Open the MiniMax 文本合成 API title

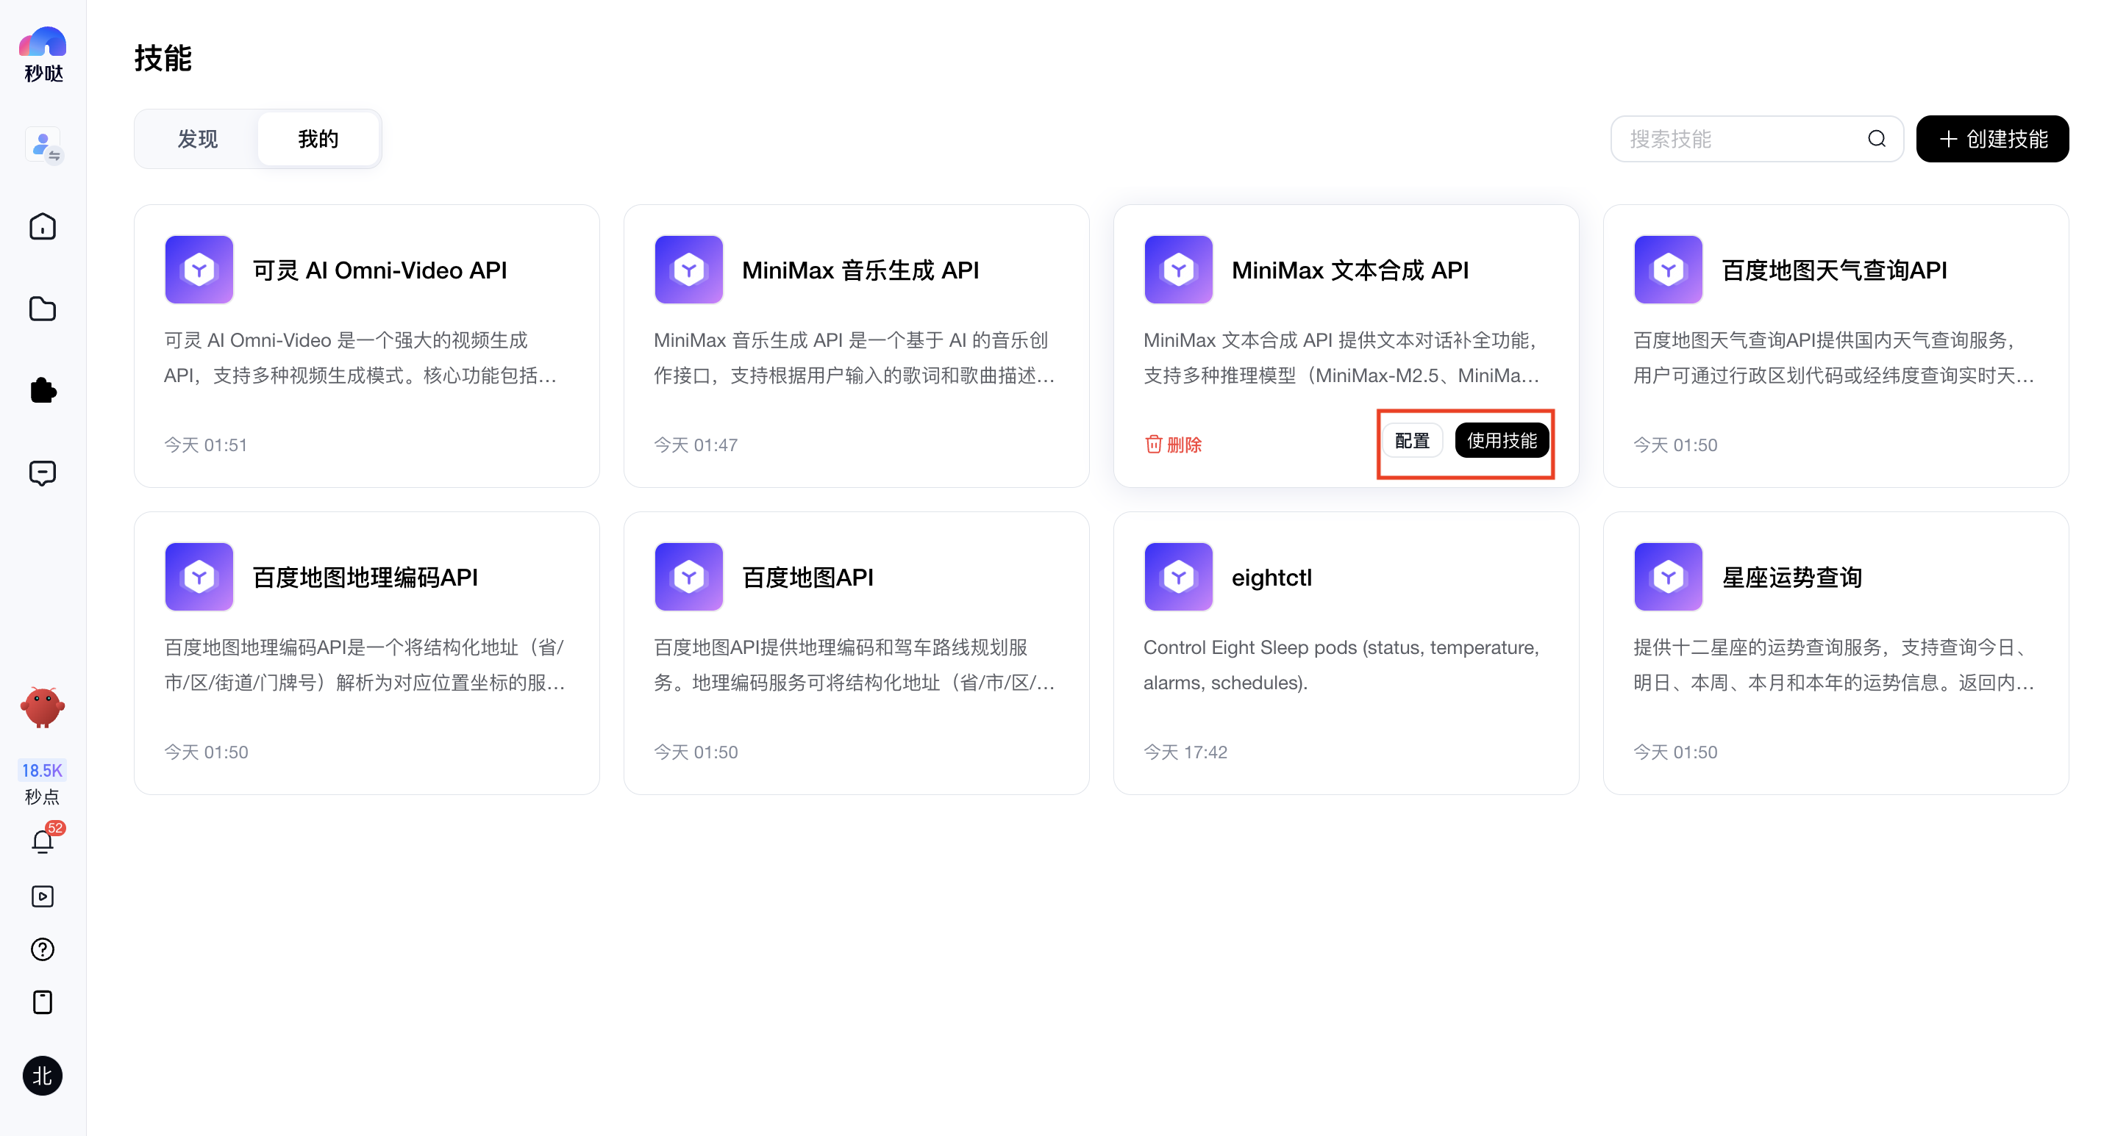(1349, 270)
